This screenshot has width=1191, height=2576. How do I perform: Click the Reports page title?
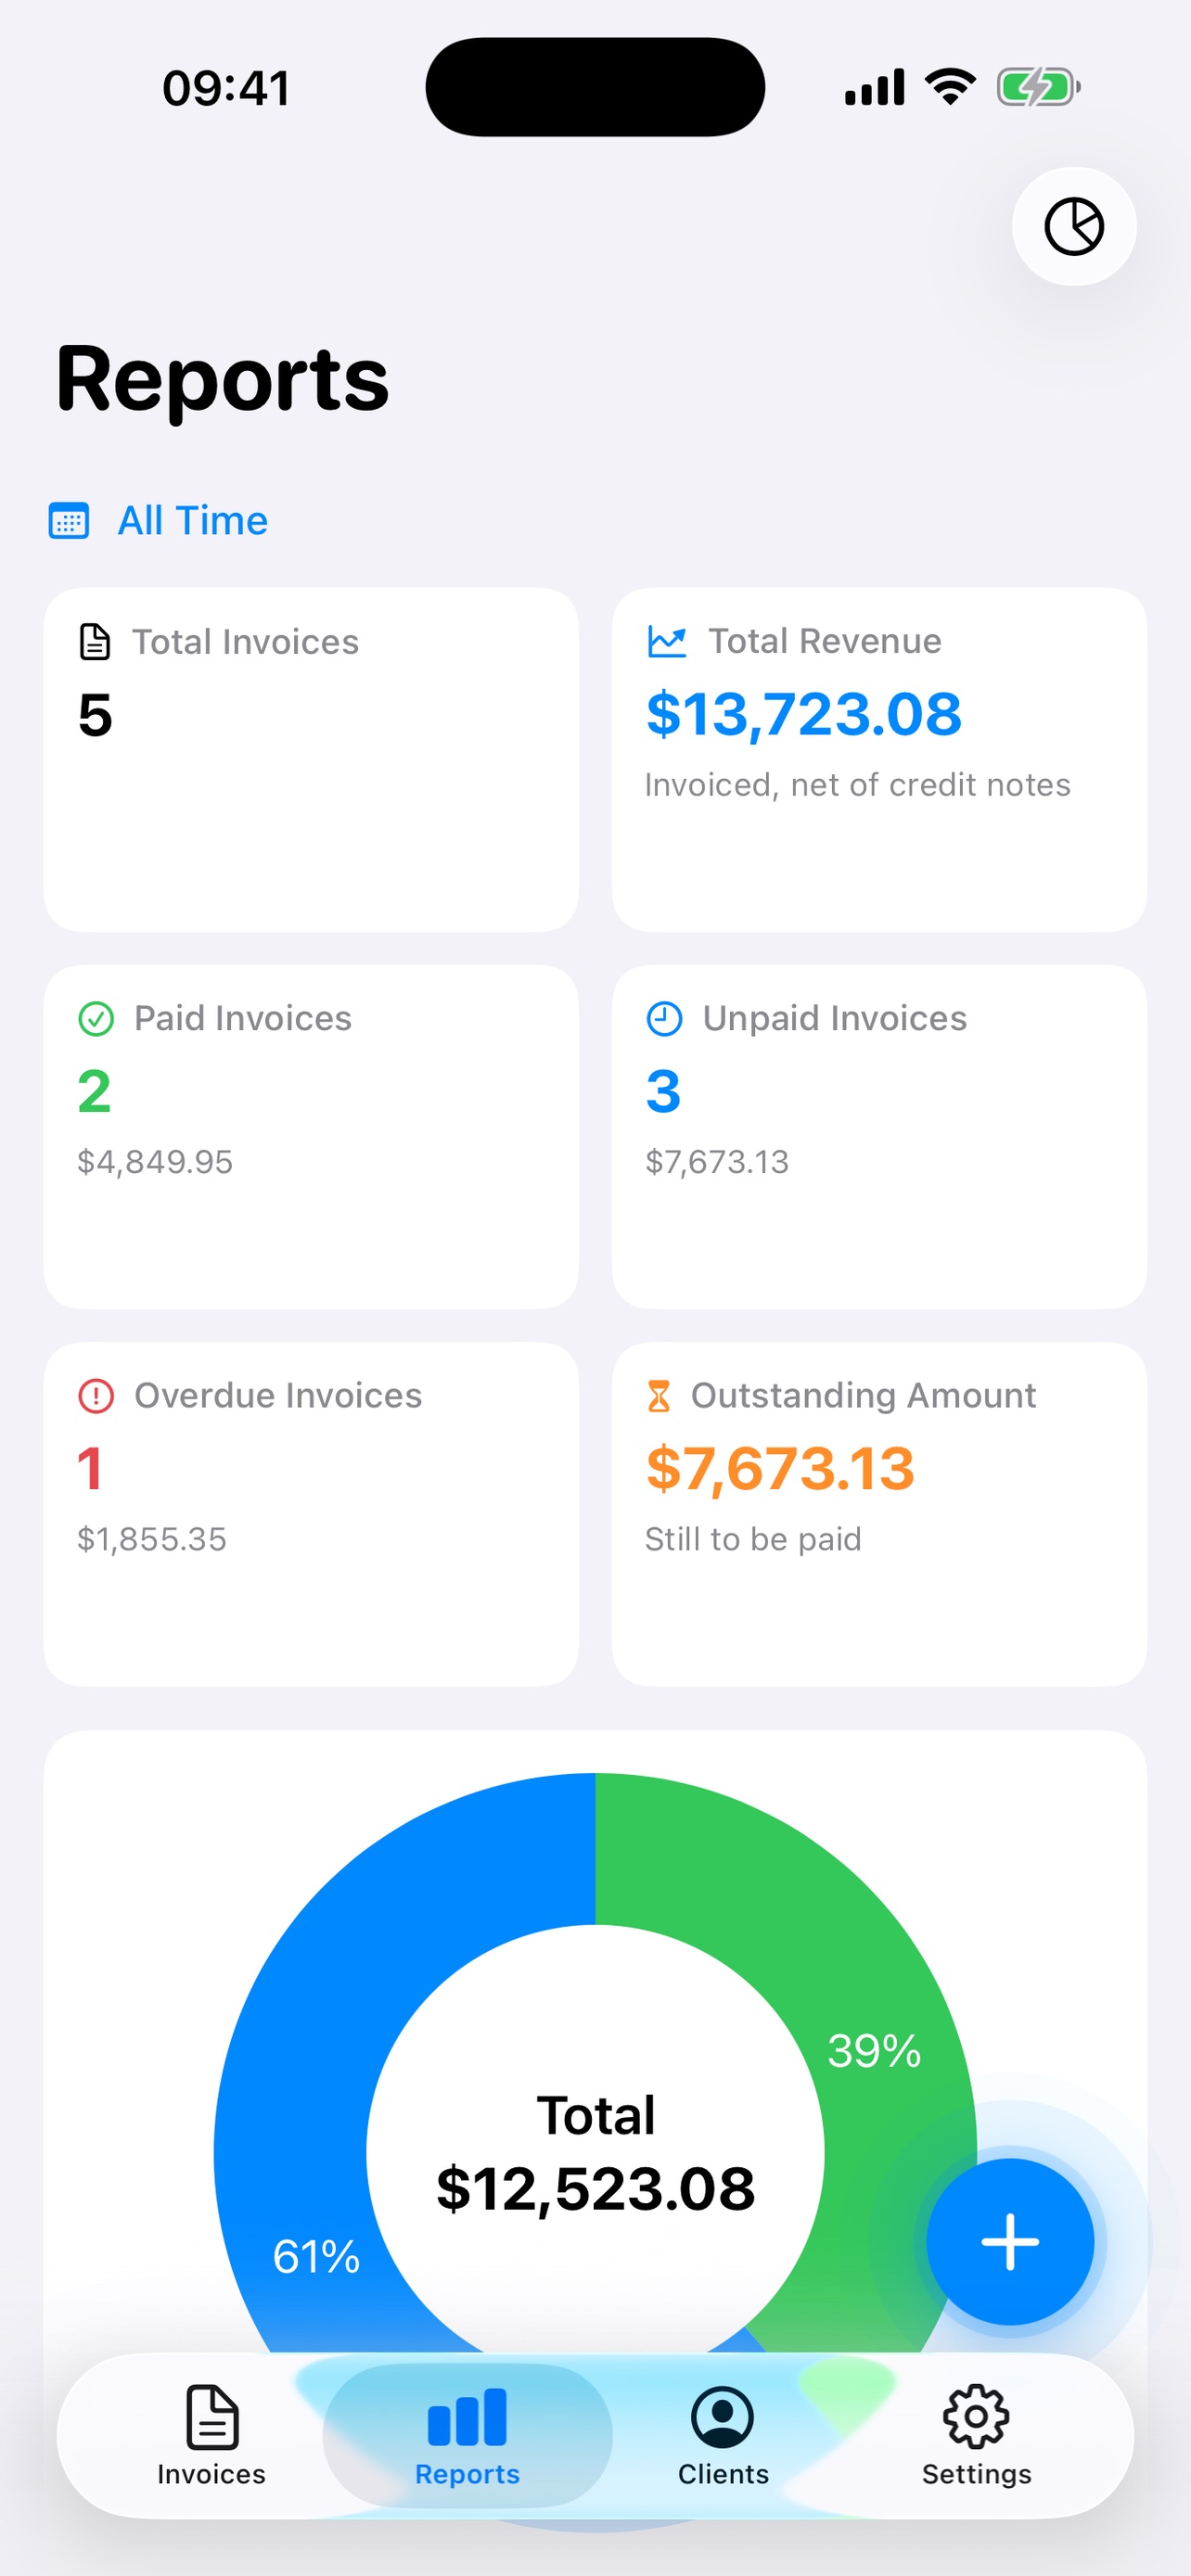click(x=223, y=380)
